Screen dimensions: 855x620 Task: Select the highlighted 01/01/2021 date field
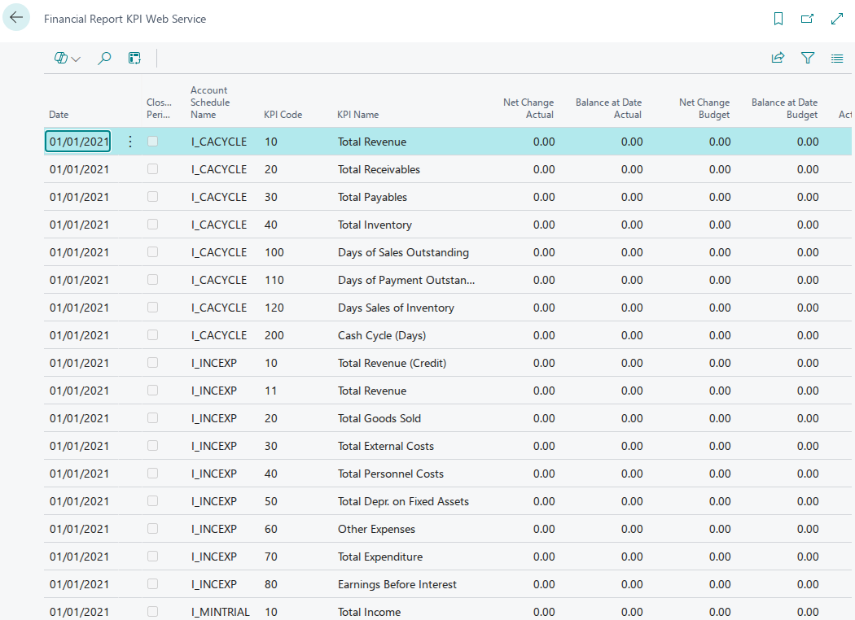(x=78, y=142)
